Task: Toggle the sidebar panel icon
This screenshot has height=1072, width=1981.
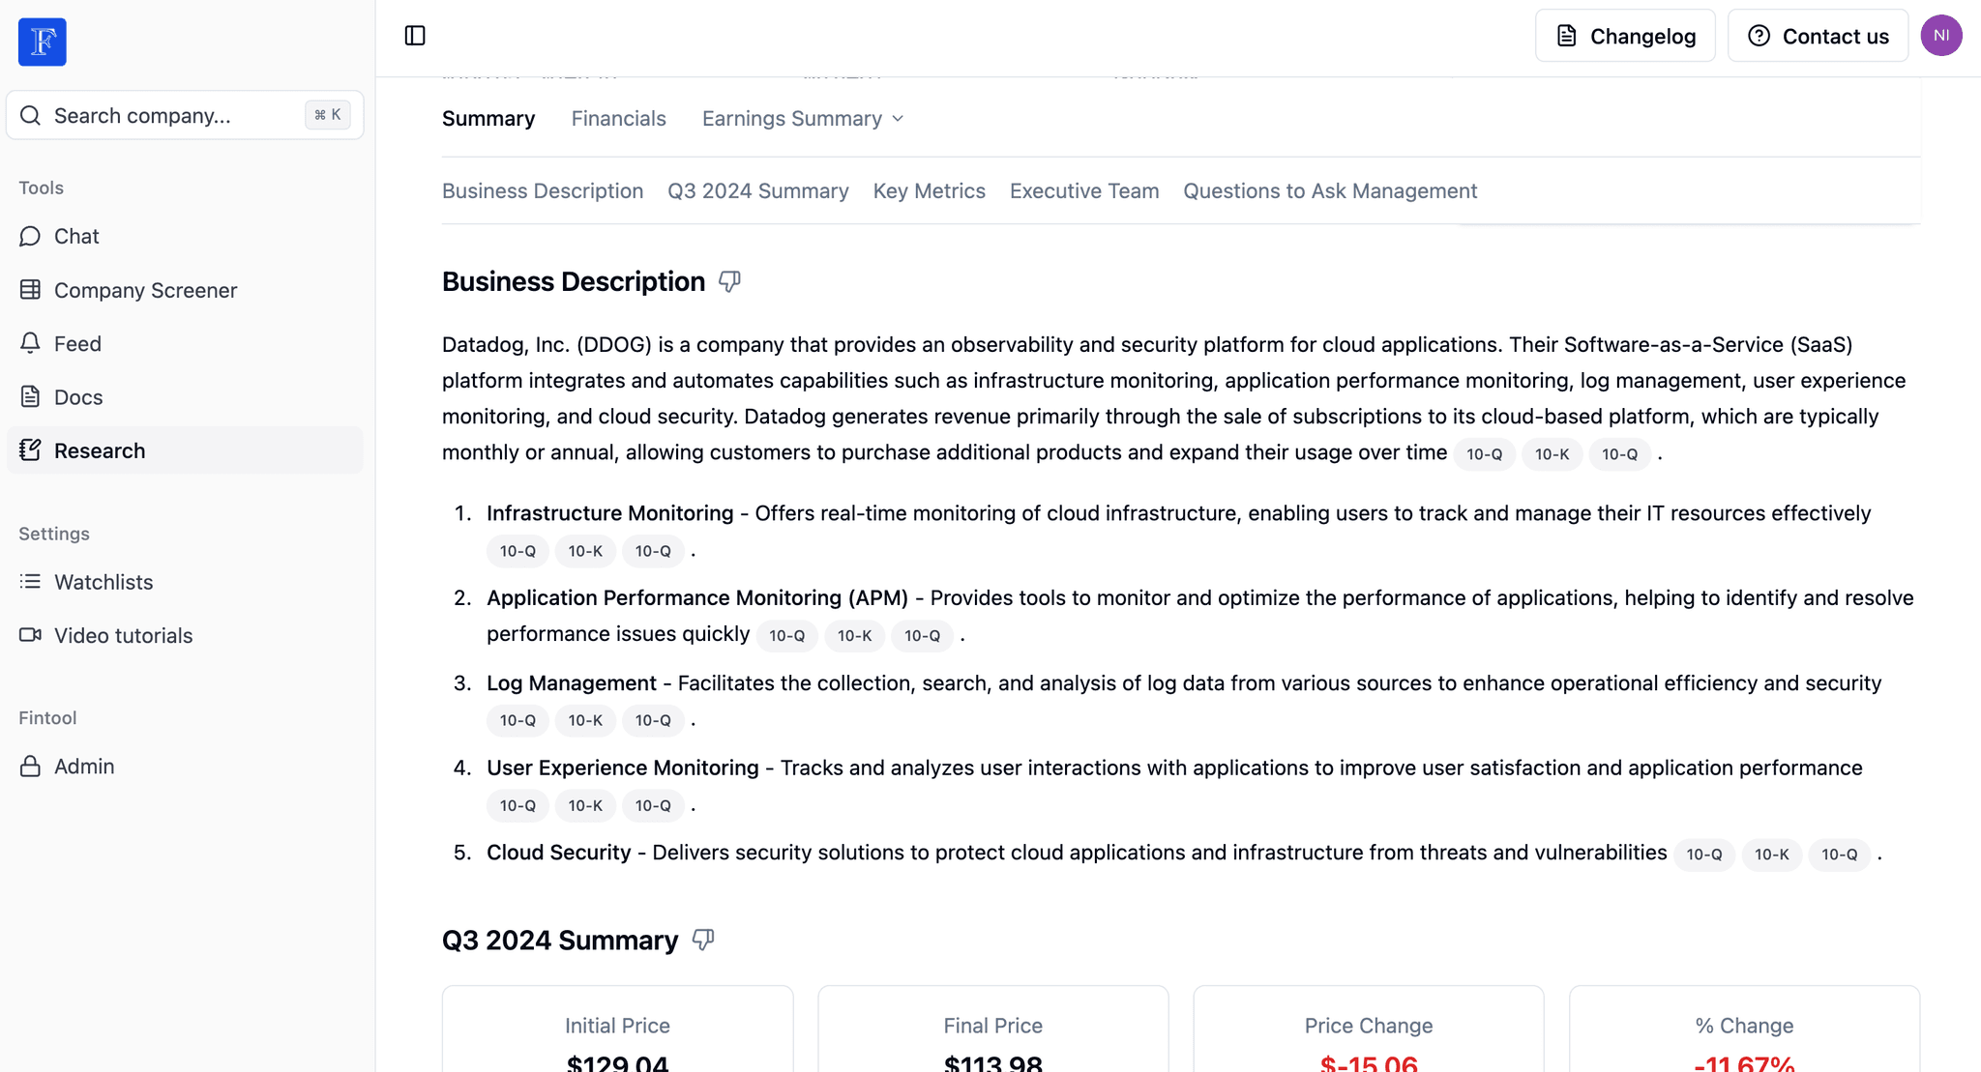Action: [415, 36]
